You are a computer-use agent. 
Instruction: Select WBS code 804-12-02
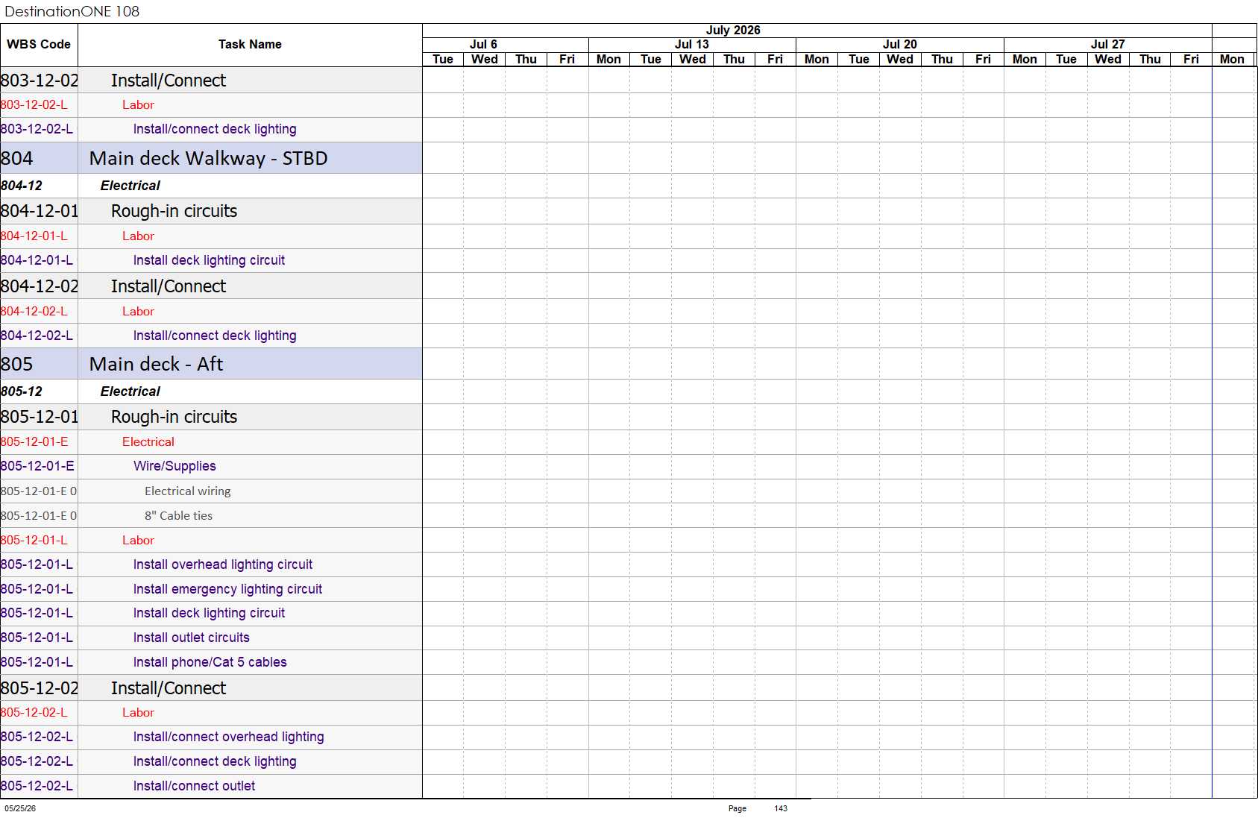click(x=39, y=286)
